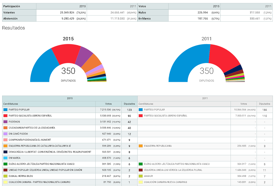
Task: Click the Nulos row label
Action: [x=142, y=12]
